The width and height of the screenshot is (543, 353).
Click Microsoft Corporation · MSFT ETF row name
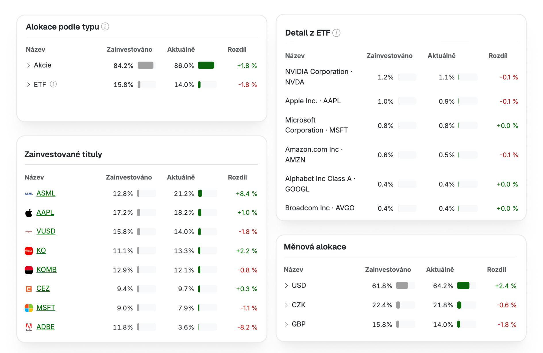(x=316, y=125)
